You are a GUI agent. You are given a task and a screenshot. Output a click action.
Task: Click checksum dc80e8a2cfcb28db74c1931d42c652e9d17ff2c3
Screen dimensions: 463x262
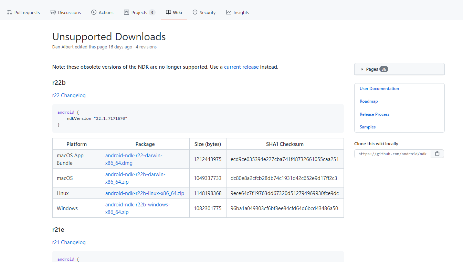(x=284, y=178)
